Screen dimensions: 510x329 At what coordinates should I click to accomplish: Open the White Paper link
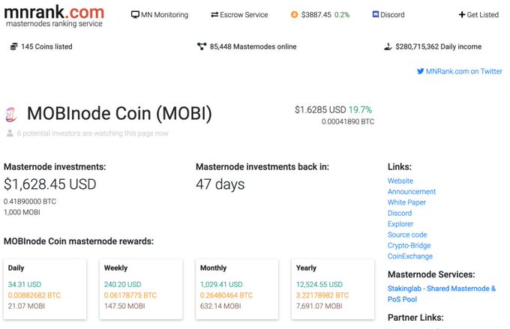pyautogui.click(x=406, y=202)
